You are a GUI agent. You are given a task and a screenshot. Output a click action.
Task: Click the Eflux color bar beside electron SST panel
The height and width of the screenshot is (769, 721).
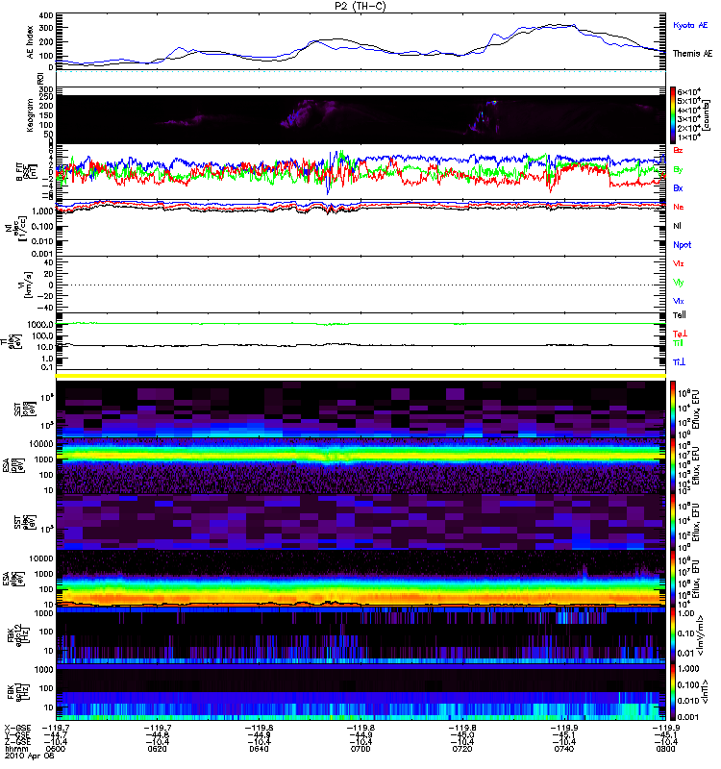[673, 522]
